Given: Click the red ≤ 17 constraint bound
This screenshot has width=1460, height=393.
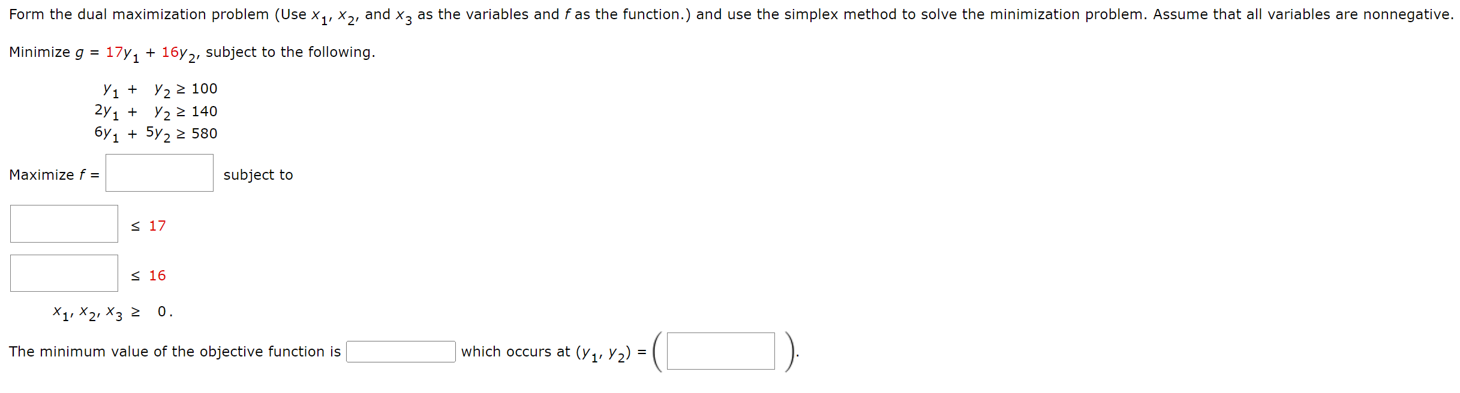Looking at the screenshot, I should tap(148, 226).
